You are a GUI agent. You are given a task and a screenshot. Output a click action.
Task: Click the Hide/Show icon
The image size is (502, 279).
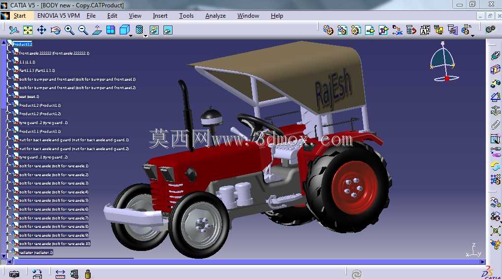point(154,30)
